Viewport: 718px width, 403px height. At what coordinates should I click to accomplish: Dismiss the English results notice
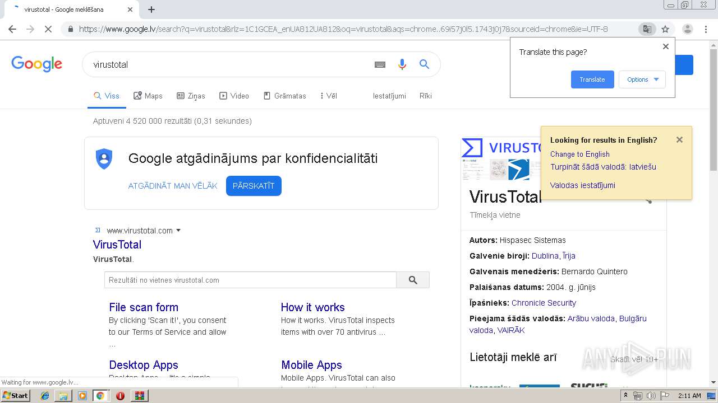[x=679, y=140]
